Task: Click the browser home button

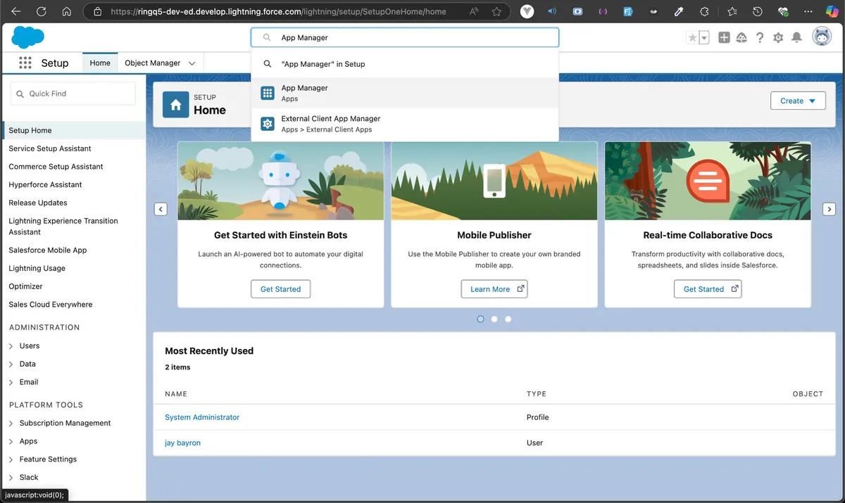Action: (x=66, y=11)
